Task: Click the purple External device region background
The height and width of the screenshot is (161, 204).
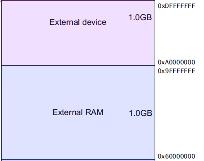Action: click(40, 45)
